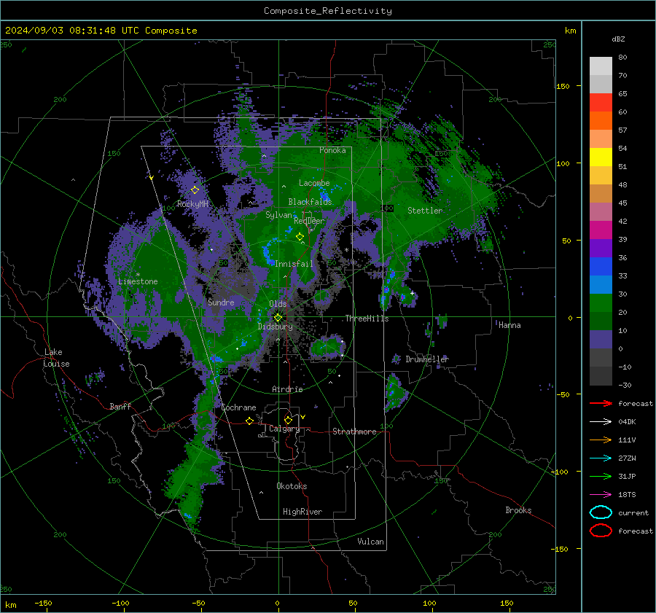The width and height of the screenshot is (656, 613).
Task: Click the yellow diamond marker above Calgary
Action: [x=288, y=420]
